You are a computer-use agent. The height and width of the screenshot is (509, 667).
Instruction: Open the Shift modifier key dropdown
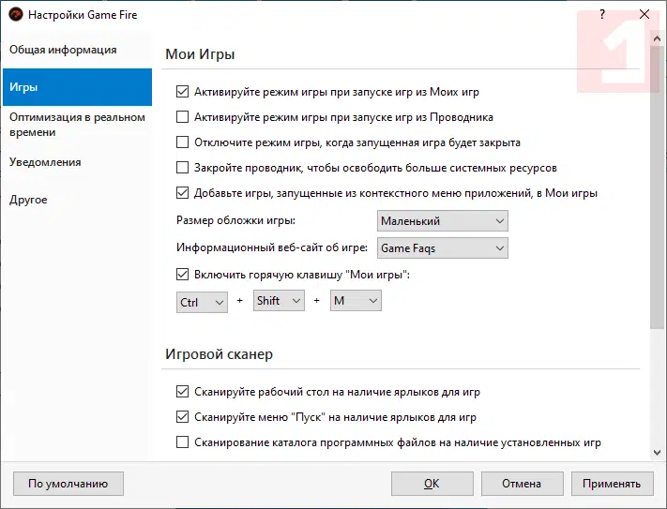point(279,301)
